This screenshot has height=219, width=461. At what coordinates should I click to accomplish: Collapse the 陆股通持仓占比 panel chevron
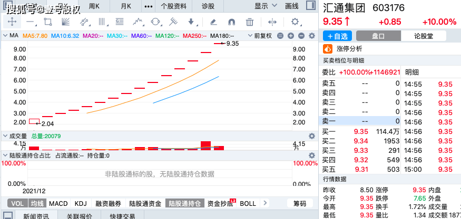[5, 155]
